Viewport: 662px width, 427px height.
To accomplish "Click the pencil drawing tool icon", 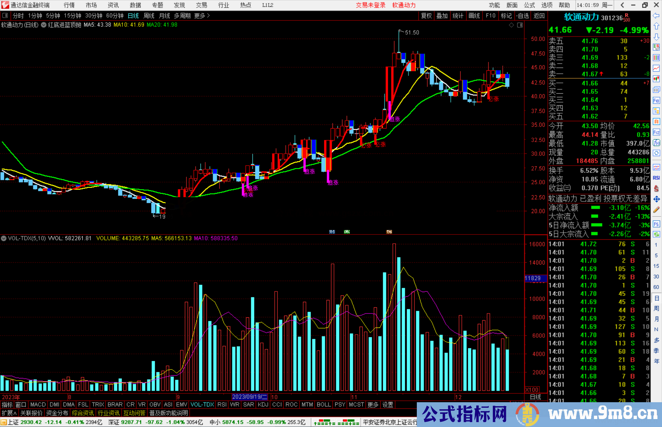I will click(x=656, y=210).
